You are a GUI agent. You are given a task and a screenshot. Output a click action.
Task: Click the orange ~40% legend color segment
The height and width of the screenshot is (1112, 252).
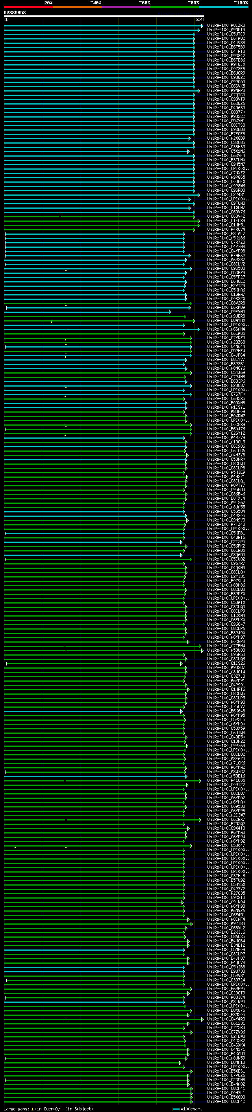[77, 7]
